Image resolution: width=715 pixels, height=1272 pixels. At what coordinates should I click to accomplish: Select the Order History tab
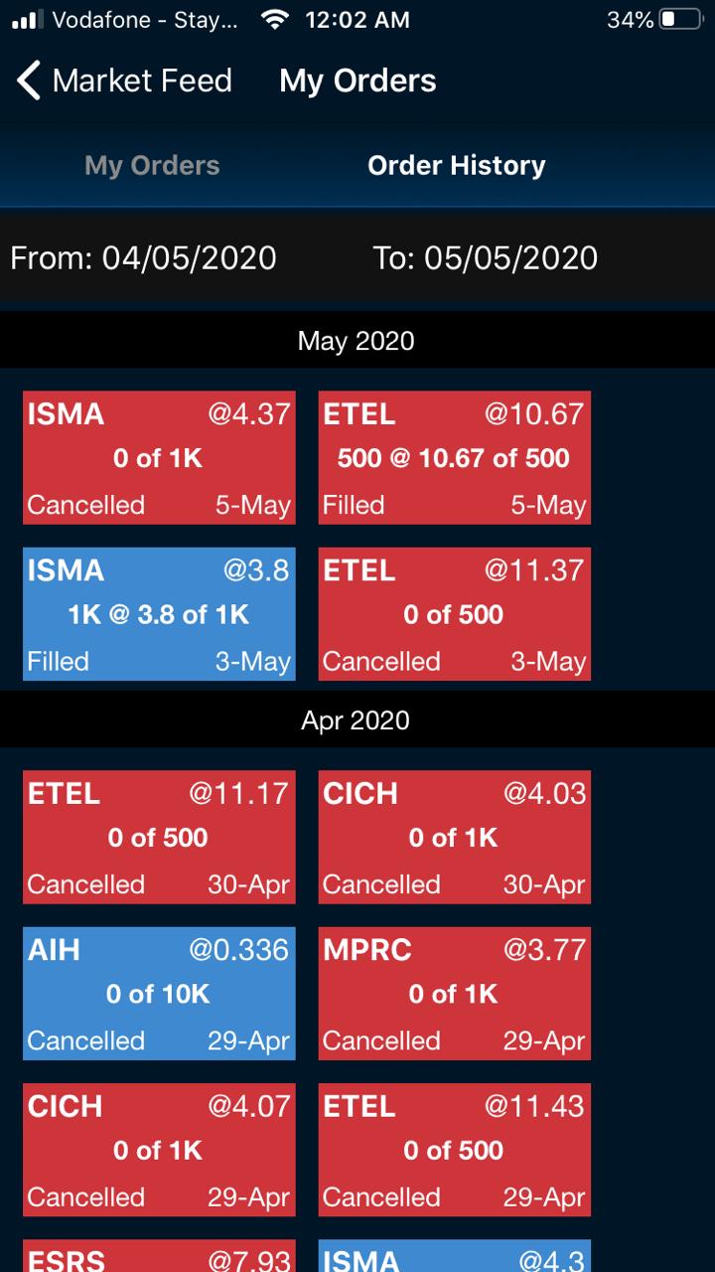tap(456, 165)
